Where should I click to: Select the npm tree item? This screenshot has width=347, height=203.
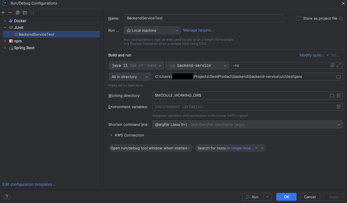click(x=18, y=41)
